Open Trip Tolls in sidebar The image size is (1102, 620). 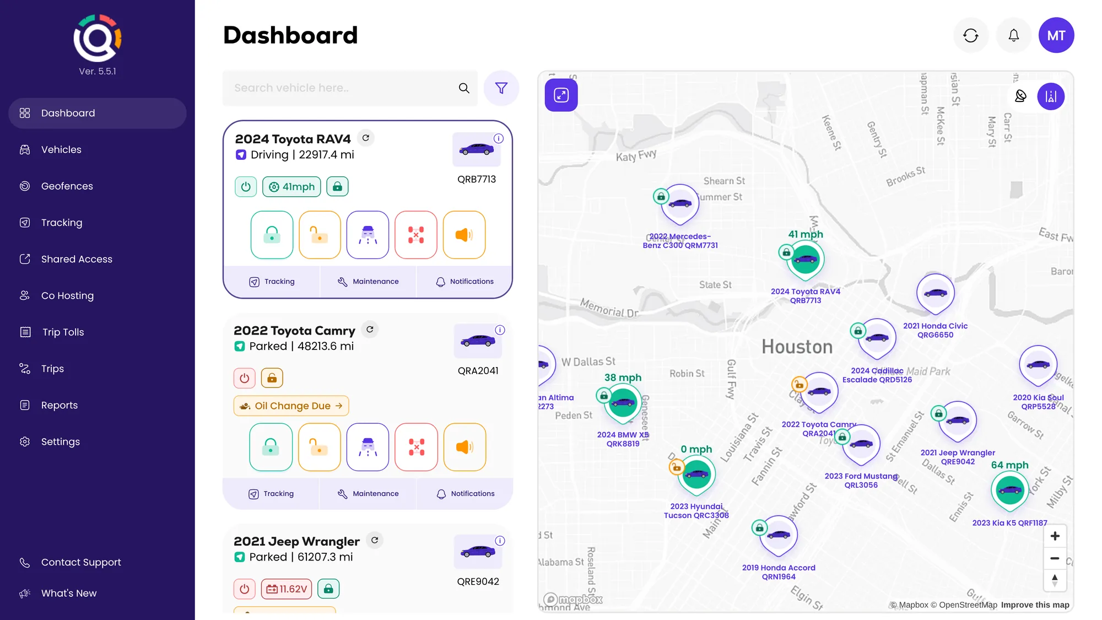click(98, 332)
